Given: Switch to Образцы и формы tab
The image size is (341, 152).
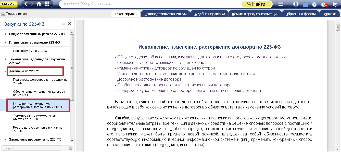Looking at the screenshot, I should (x=300, y=14).
